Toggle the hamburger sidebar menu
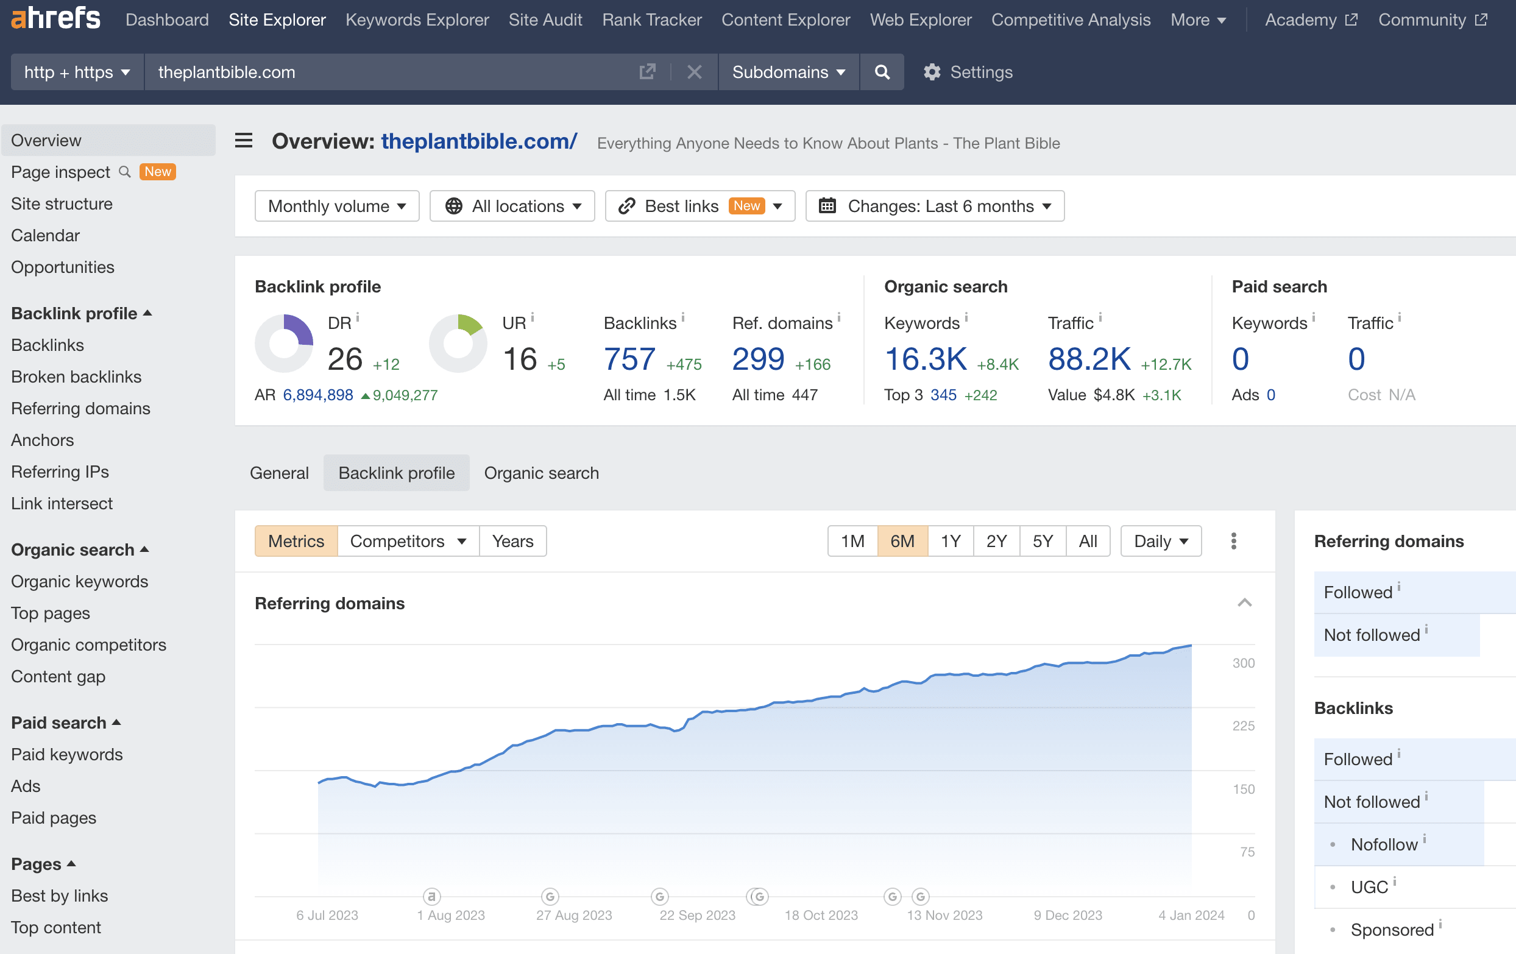The width and height of the screenshot is (1516, 954). click(244, 140)
